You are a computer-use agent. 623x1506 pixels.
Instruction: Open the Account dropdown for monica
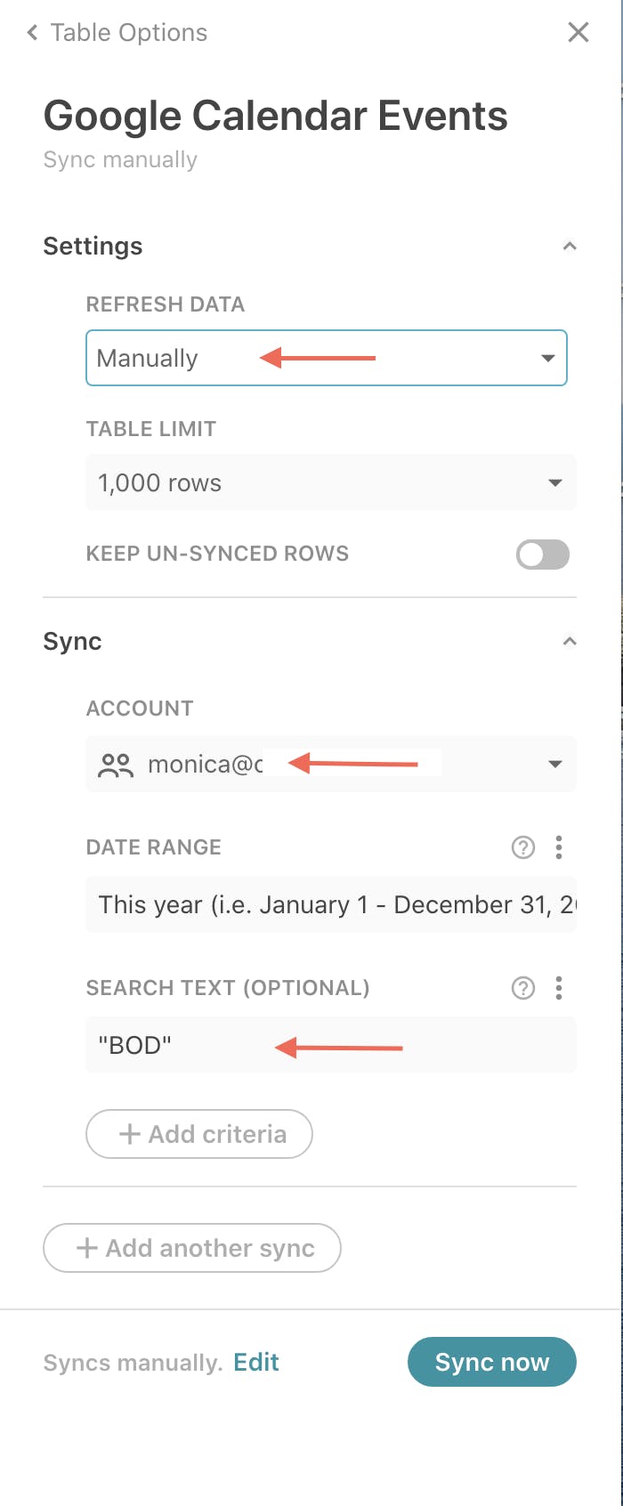331,764
